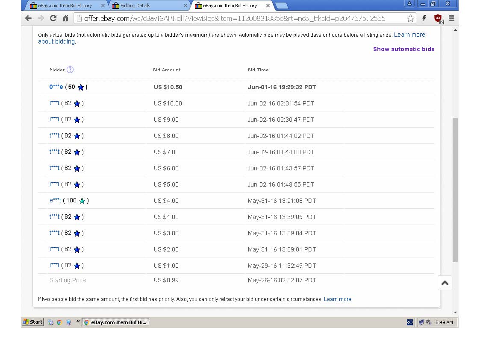
Task: Click the lightning bolt extension icon
Action: pyautogui.click(x=424, y=18)
